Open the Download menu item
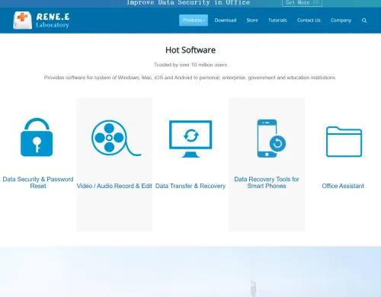Viewport: 381px width, 297px height. (x=226, y=21)
